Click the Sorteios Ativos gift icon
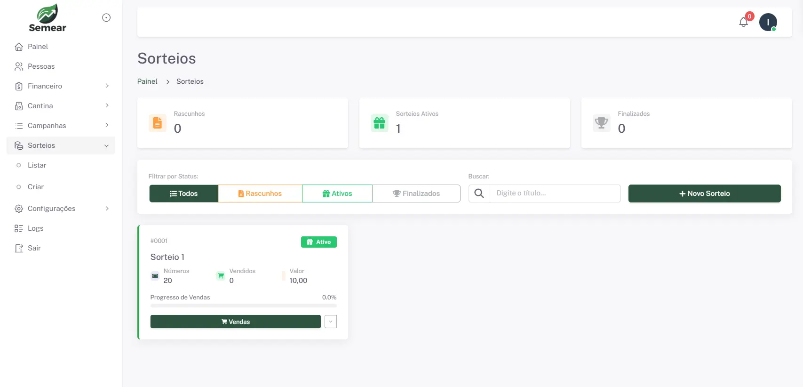The width and height of the screenshot is (803, 387). (x=379, y=123)
